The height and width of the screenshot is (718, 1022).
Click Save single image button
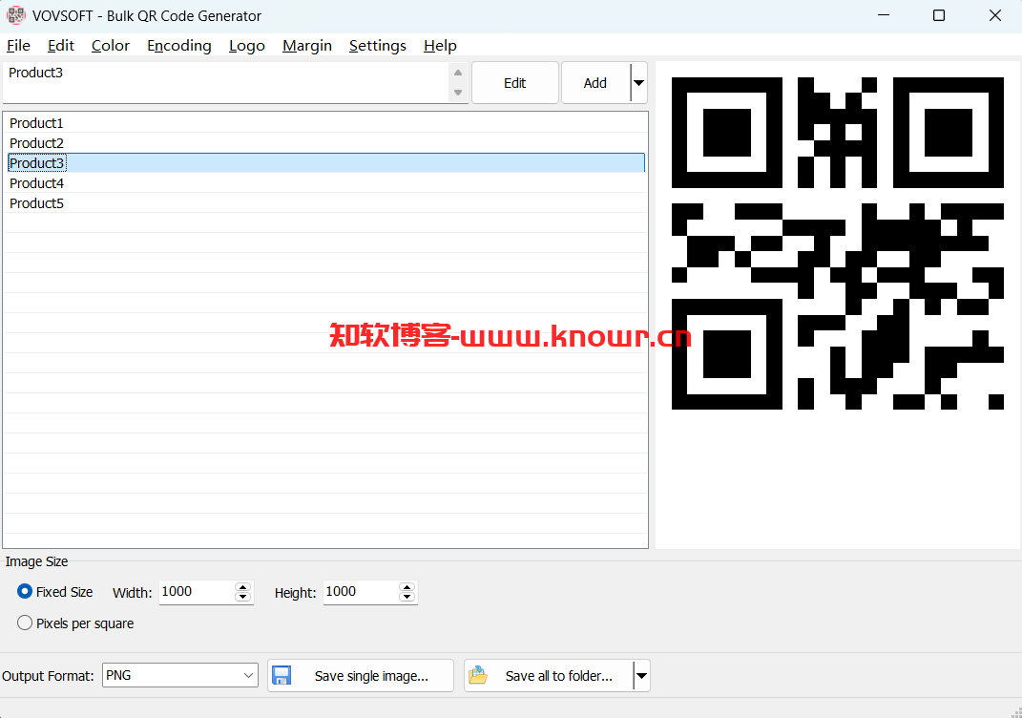pos(361,676)
